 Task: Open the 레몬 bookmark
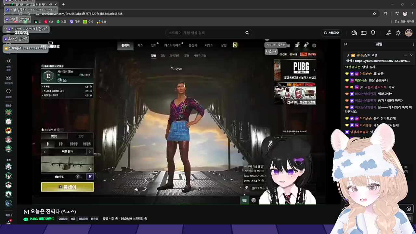75,22
